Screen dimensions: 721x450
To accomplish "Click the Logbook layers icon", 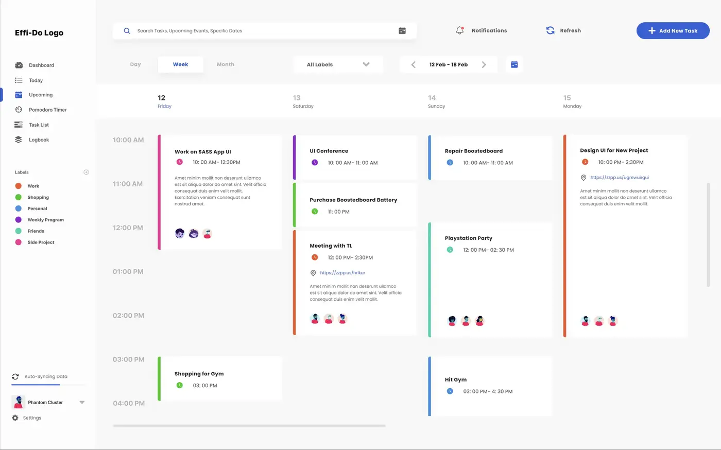I will click(x=19, y=140).
